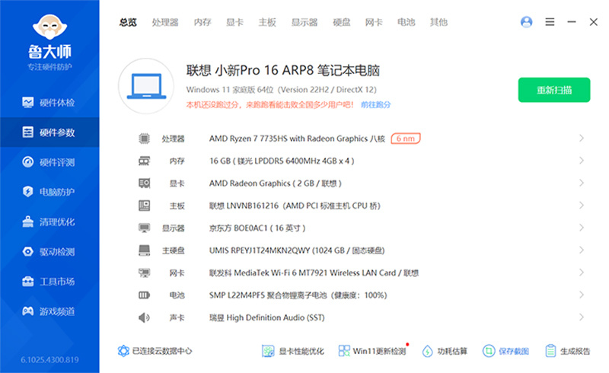The width and height of the screenshot is (609, 373).
Task: Click the 显示器 monitor icon
Action: 144,228
